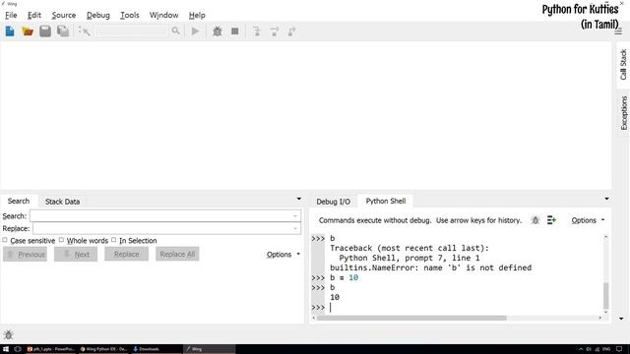Open the File menu
Screen dimensions: 630x354
[x=11, y=15]
